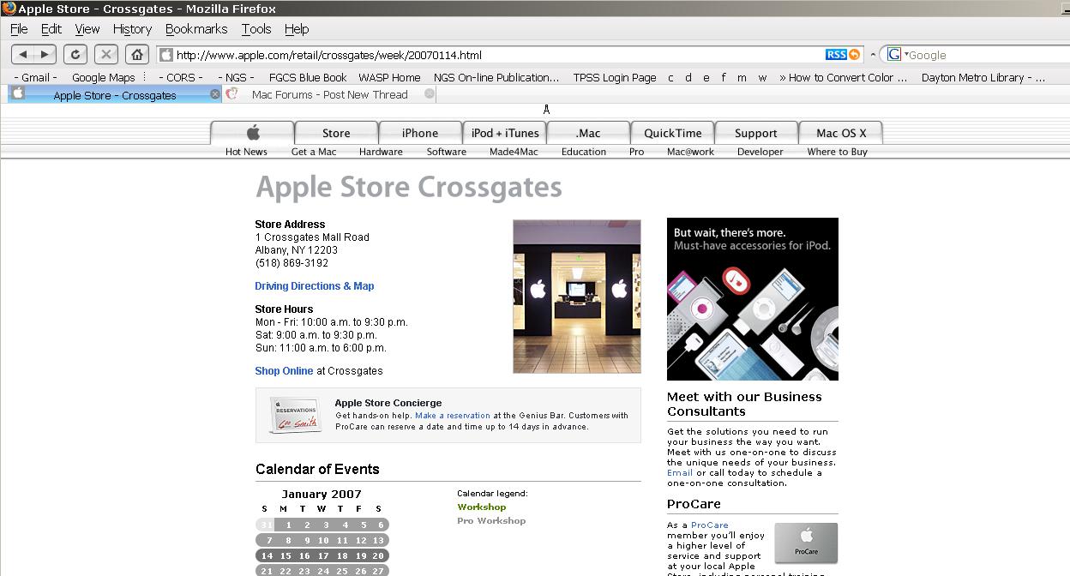Screen dimensions: 1070x576
Task: Go to the Home page via house icon
Action: tap(137, 54)
